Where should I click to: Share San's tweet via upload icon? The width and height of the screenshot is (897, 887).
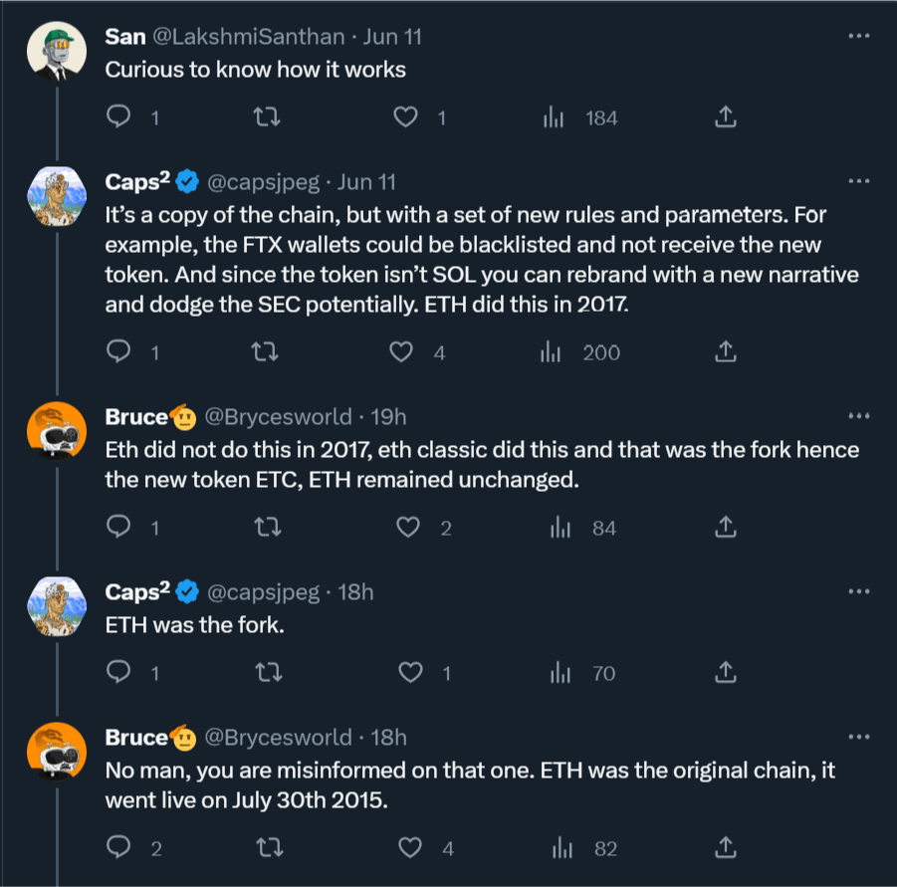coord(726,116)
